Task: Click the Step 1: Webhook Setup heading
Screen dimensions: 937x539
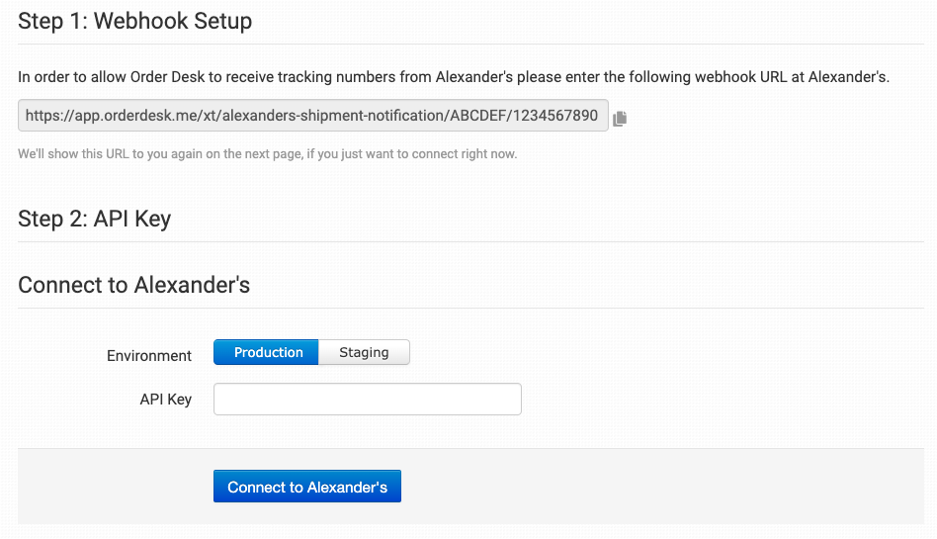Action: click(134, 21)
